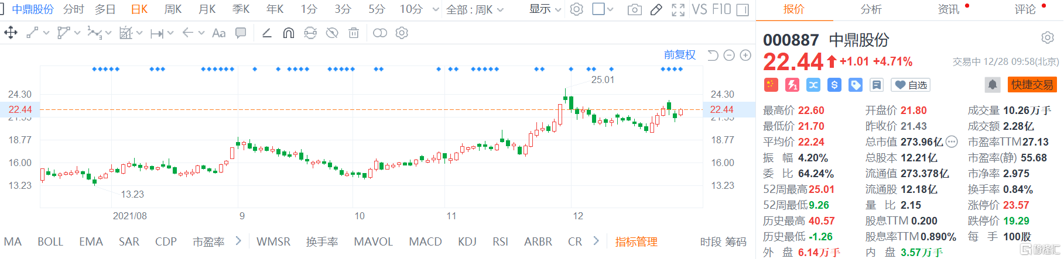Viewport: 1064px width, 259px height.
Task: Add stock to 自选 watchlist
Action: 911,85
